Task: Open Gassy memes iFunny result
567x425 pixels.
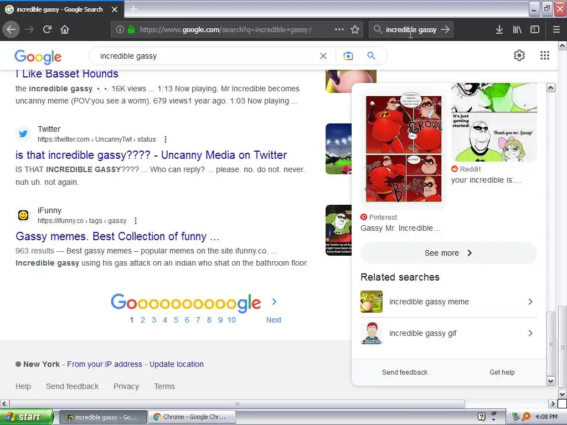Action: click(117, 236)
